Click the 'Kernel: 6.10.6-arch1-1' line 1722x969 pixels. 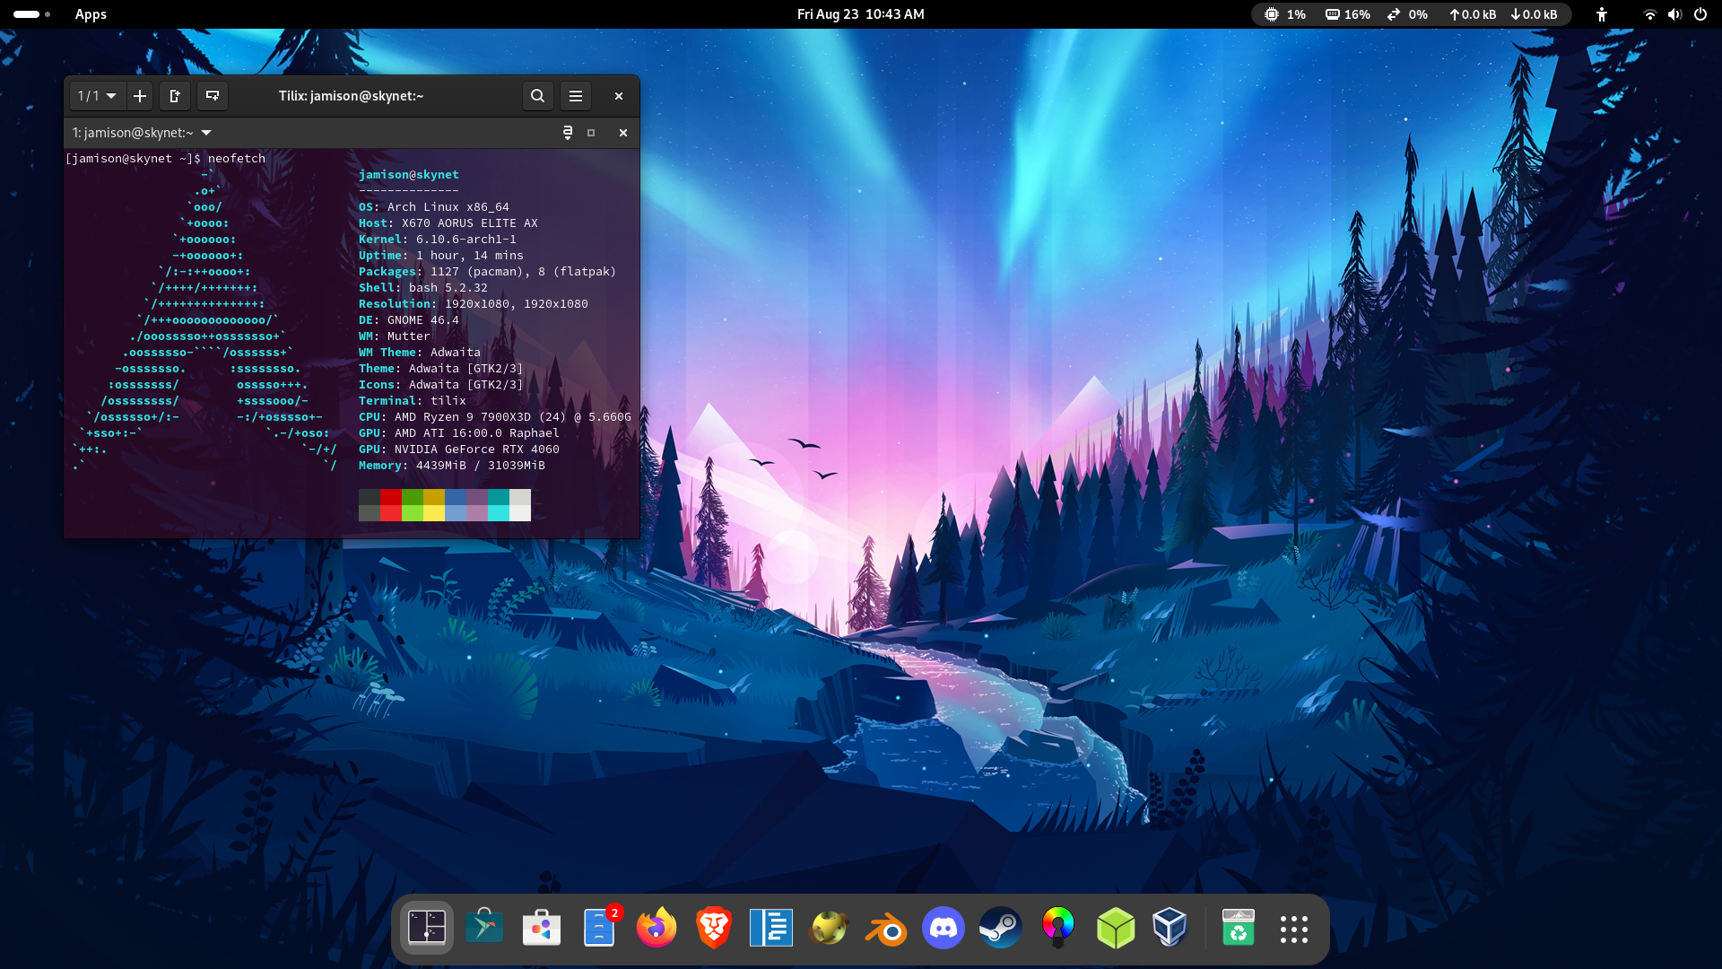click(438, 240)
